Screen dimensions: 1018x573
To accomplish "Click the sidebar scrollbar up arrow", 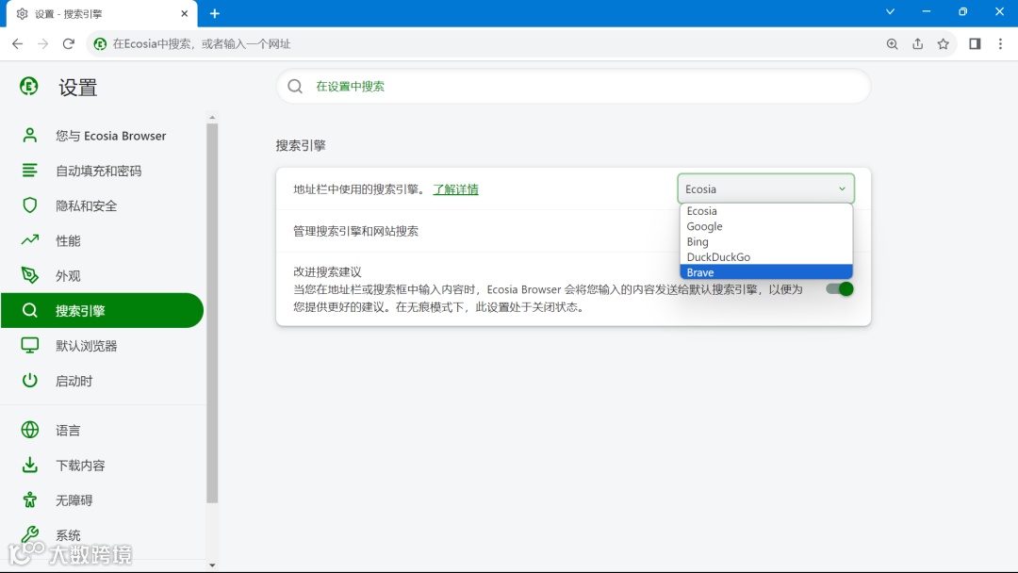I will pos(212,118).
